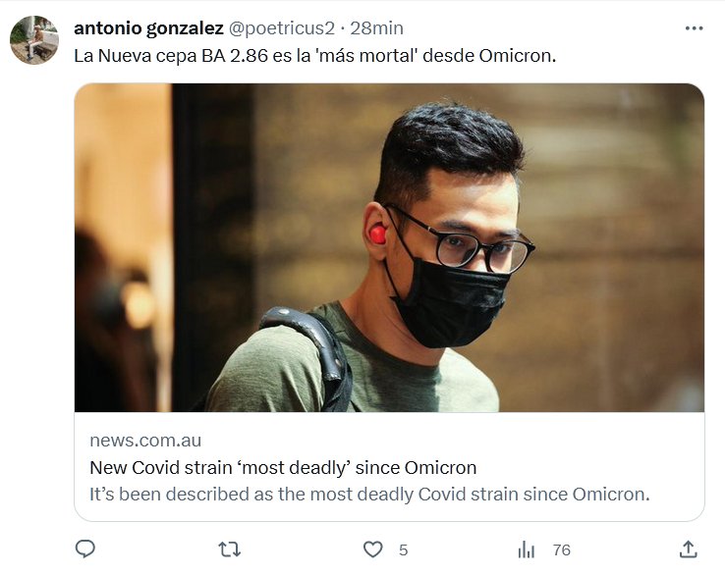Click the view count showing 76

(561, 549)
